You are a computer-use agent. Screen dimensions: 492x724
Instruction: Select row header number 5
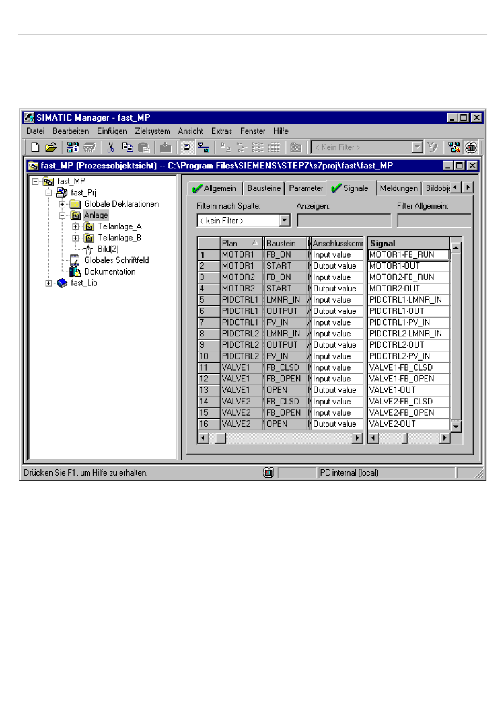coord(209,300)
